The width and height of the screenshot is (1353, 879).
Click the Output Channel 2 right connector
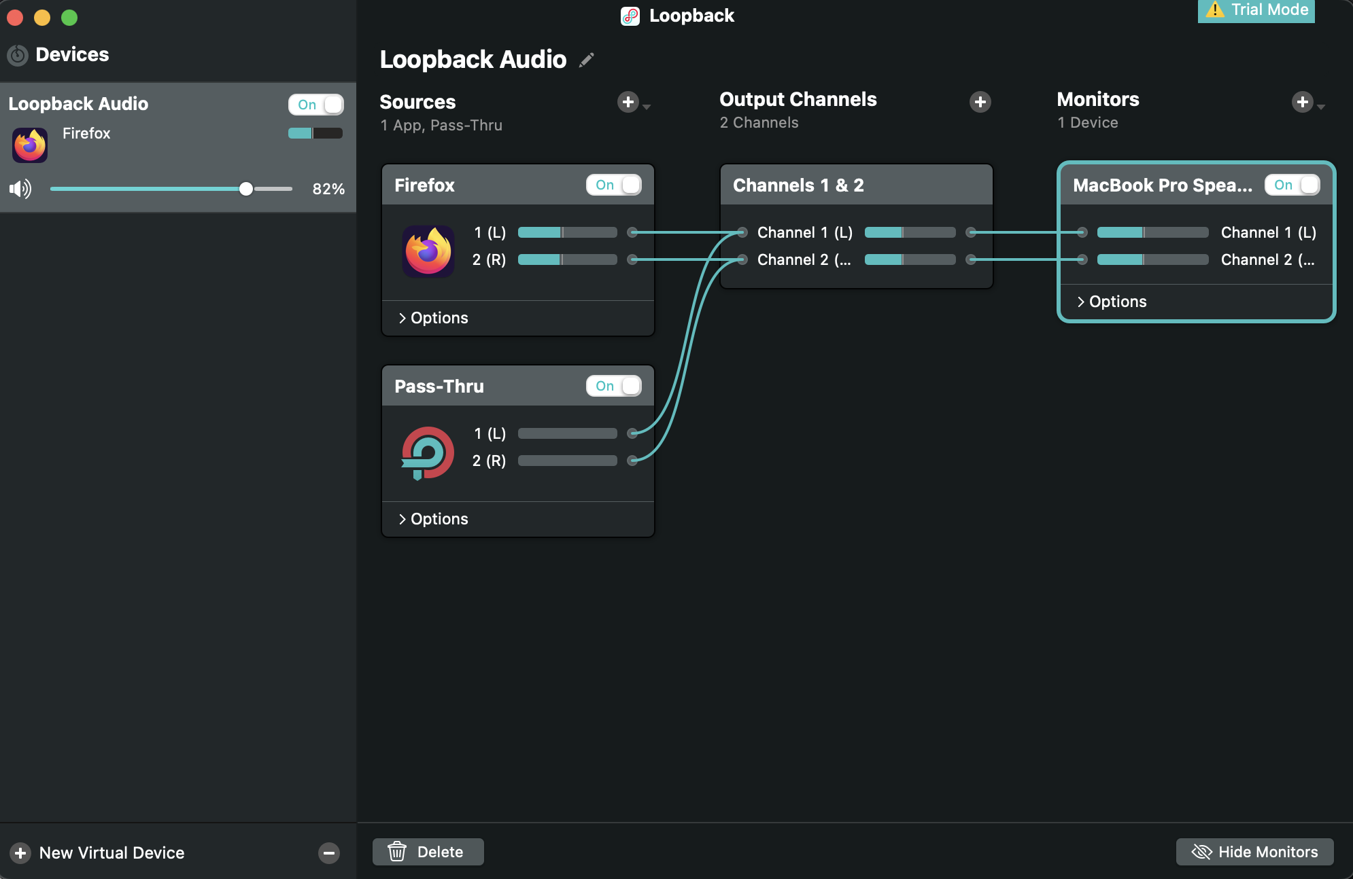tap(971, 259)
